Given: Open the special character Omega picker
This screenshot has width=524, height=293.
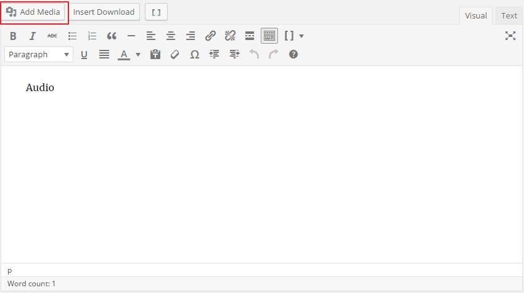Looking at the screenshot, I should coord(194,54).
